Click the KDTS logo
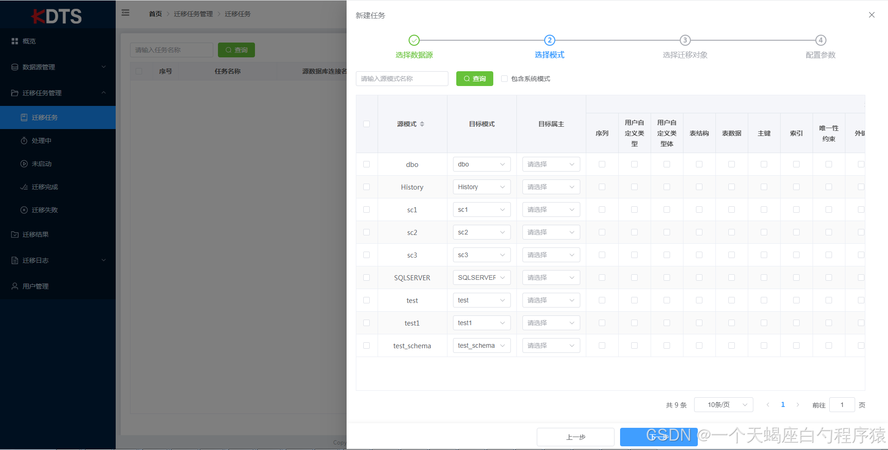Viewport: 888px width, 450px height. pyautogui.click(x=57, y=16)
